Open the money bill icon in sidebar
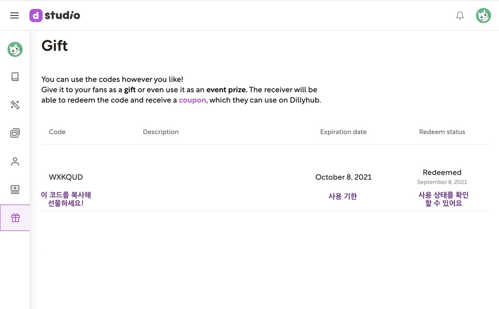Viewport: 499px width, 309px height. pos(15,189)
